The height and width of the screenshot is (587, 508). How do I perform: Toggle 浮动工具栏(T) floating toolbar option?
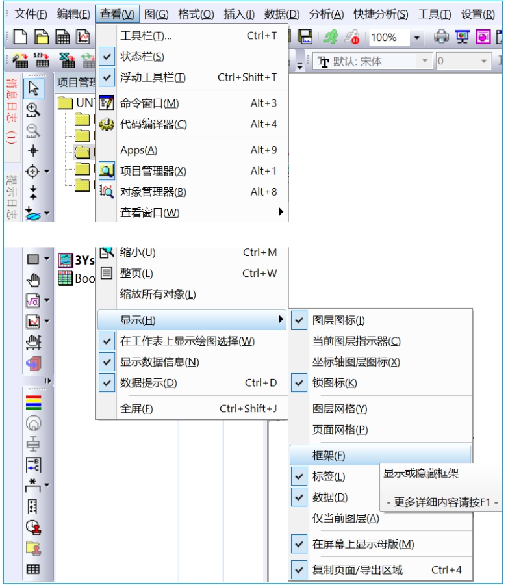(x=107, y=77)
